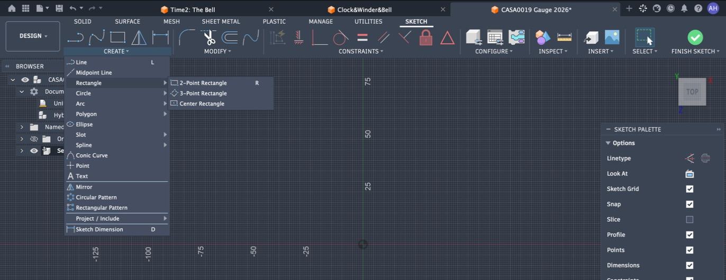
Task: Collapse the Document Settings tree node
Action: pyautogui.click(x=22, y=91)
